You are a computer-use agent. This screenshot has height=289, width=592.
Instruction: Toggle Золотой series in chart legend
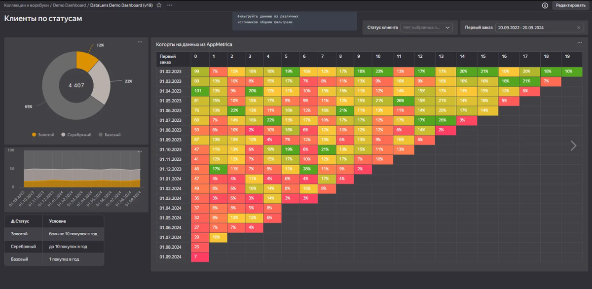click(x=43, y=134)
